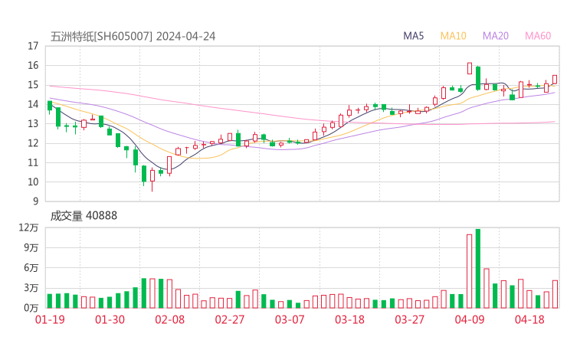This screenshot has height=337, width=567.
Task: Click the highest red candlestick near 16
Action: pos(470,68)
